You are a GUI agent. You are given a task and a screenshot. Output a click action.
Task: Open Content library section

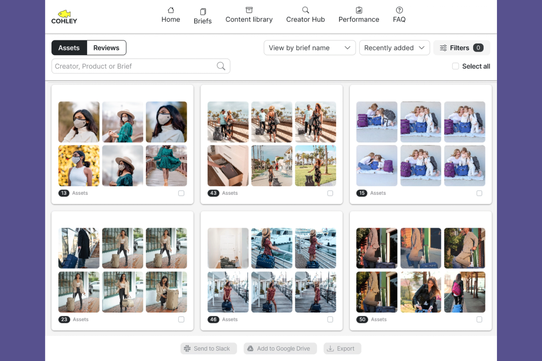click(x=249, y=15)
